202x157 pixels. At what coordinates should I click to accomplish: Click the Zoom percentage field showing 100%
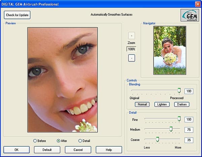pyautogui.click(x=131, y=49)
